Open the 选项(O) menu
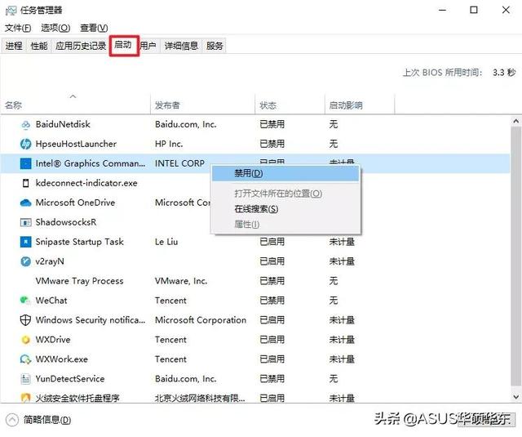 [55, 28]
